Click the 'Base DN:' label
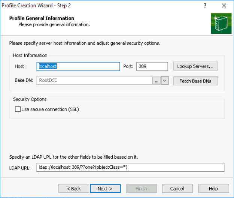The width and height of the screenshot is (234, 198). point(24,80)
